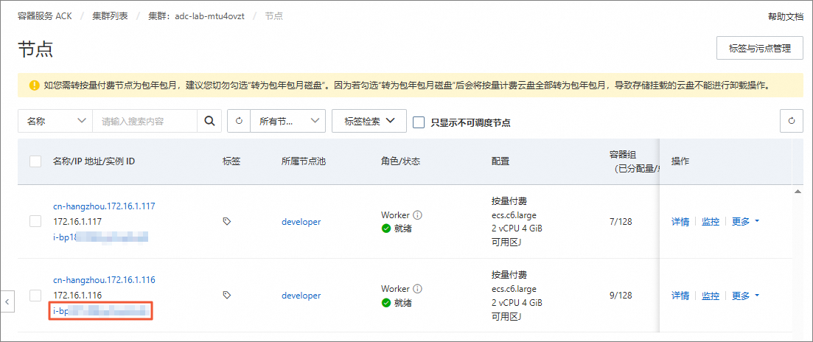Screen dimensions: 813x342
Task: Click the tag icon for node 172.16.1.117
Action: (226, 221)
